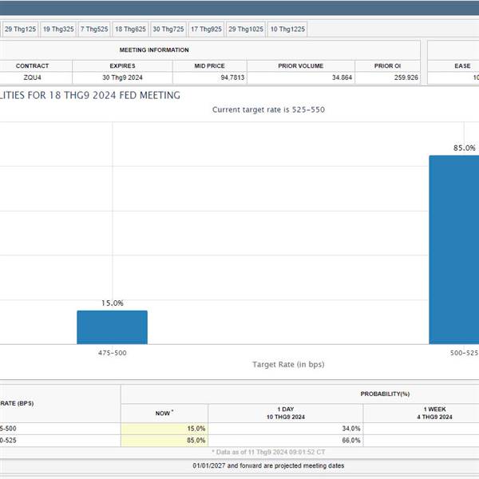Go to the 30 Thg725 meeting tab
The height and width of the screenshot is (479, 479).
(x=168, y=29)
